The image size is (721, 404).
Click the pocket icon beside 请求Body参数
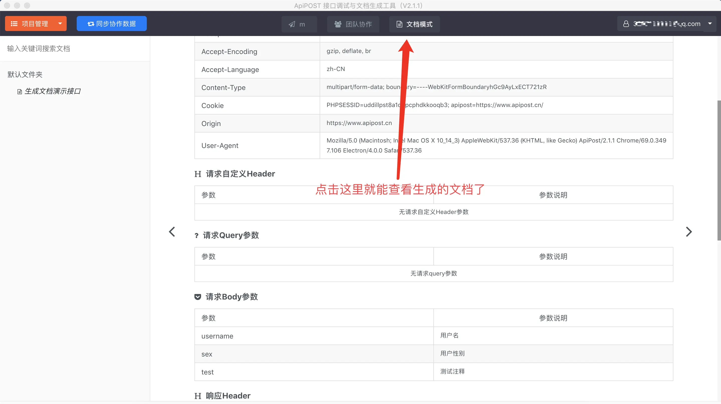(198, 297)
